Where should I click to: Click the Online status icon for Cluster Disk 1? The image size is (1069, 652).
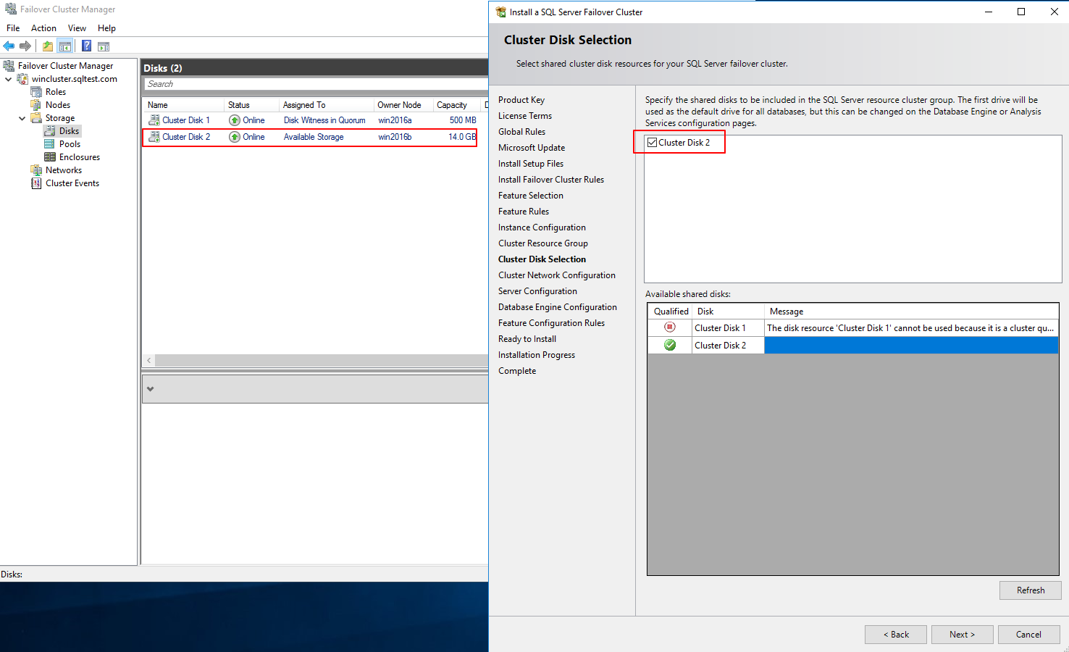pyautogui.click(x=235, y=120)
